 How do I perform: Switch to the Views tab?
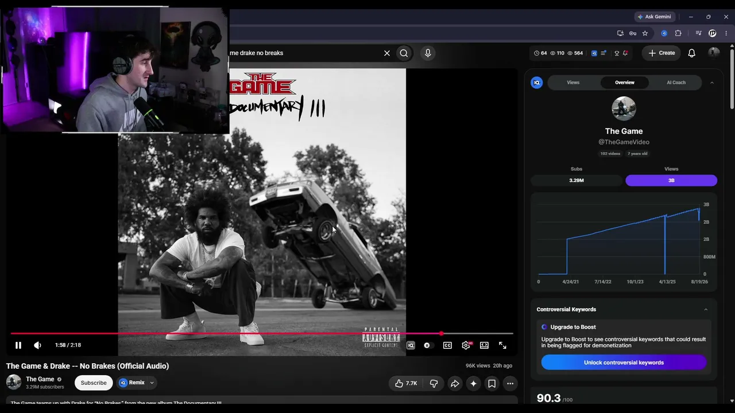573,83
